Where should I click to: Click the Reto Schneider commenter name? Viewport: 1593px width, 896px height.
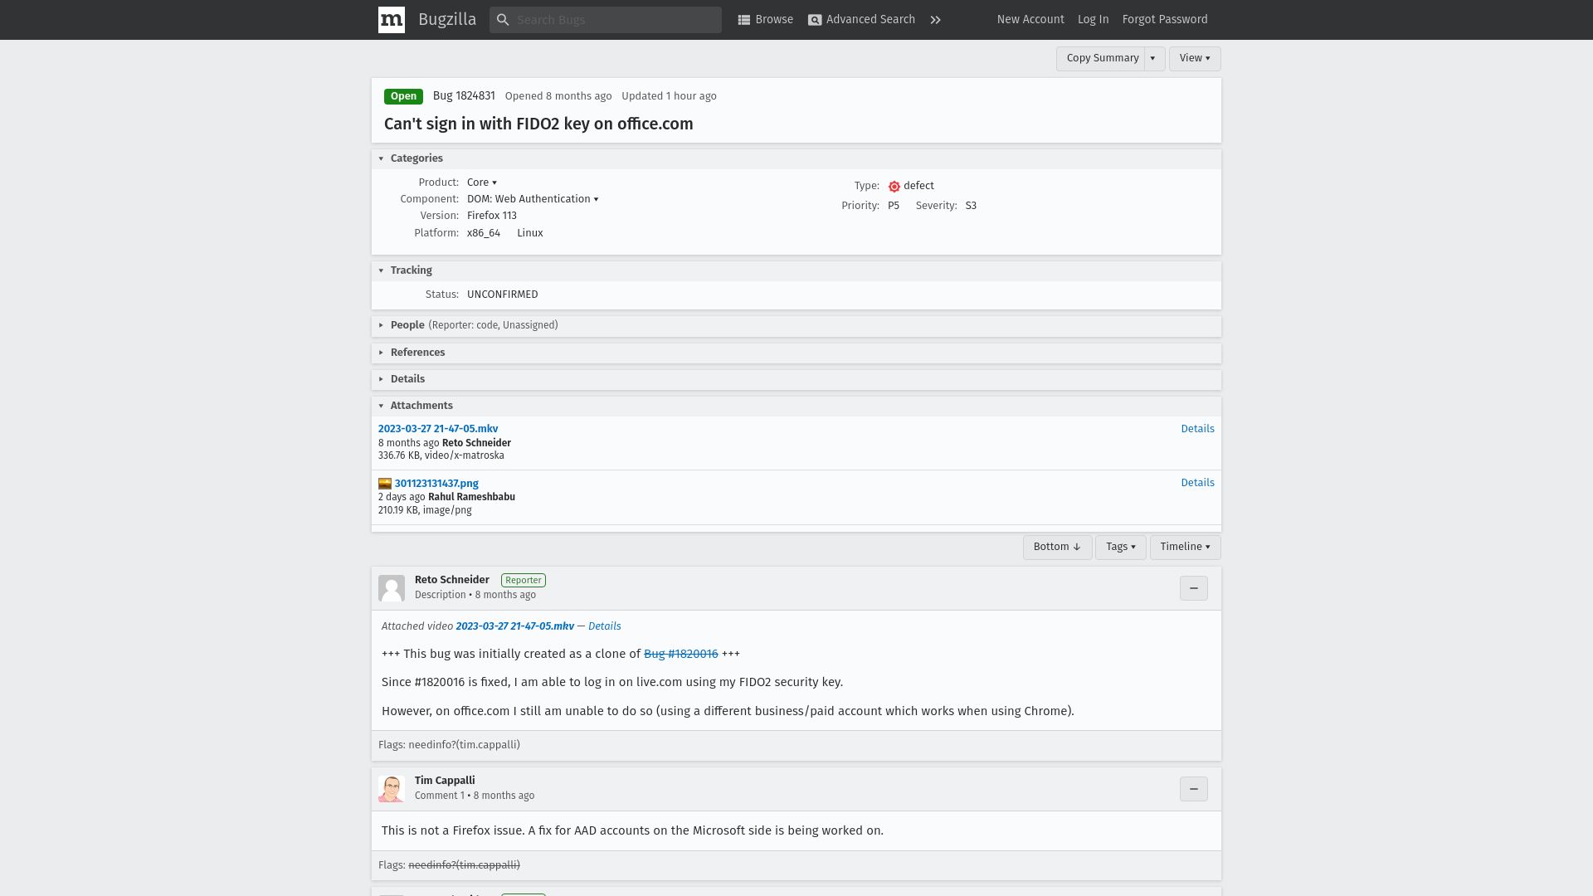click(x=452, y=580)
